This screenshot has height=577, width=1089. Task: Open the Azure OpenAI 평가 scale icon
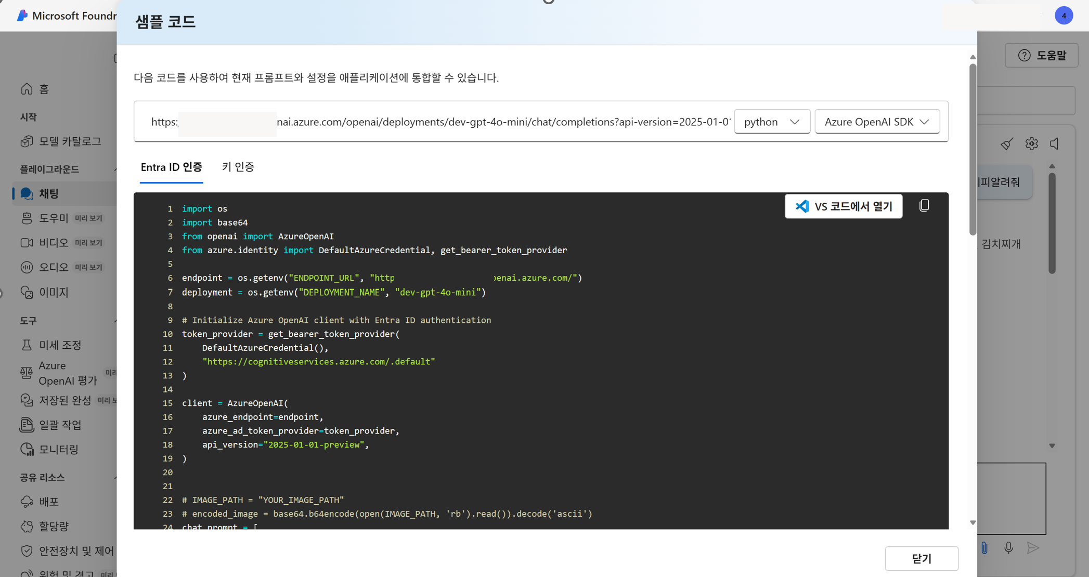[x=27, y=373]
